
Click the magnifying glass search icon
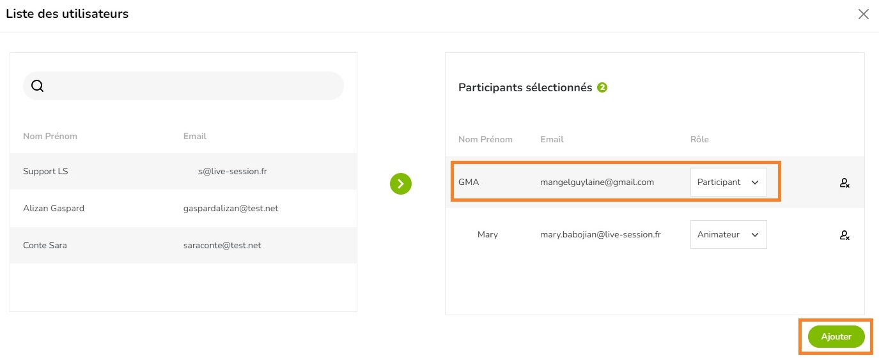click(37, 86)
